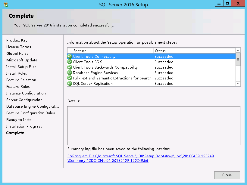Click Server Configuration step in sidebar

click(x=24, y=100)
